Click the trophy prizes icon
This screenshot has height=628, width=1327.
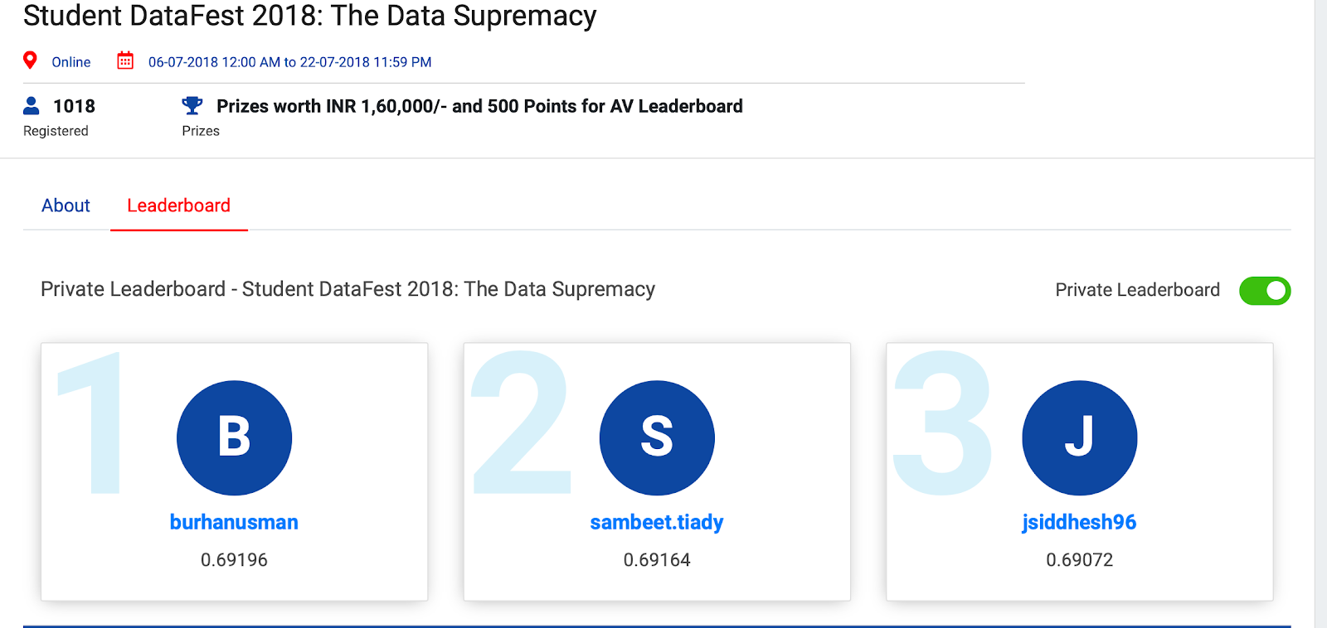(192, 104)
